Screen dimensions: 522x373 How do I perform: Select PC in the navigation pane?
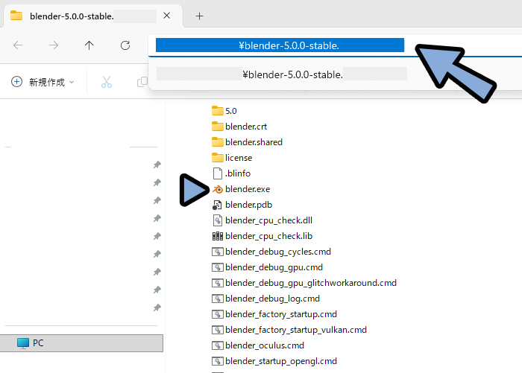click(39, 343)
